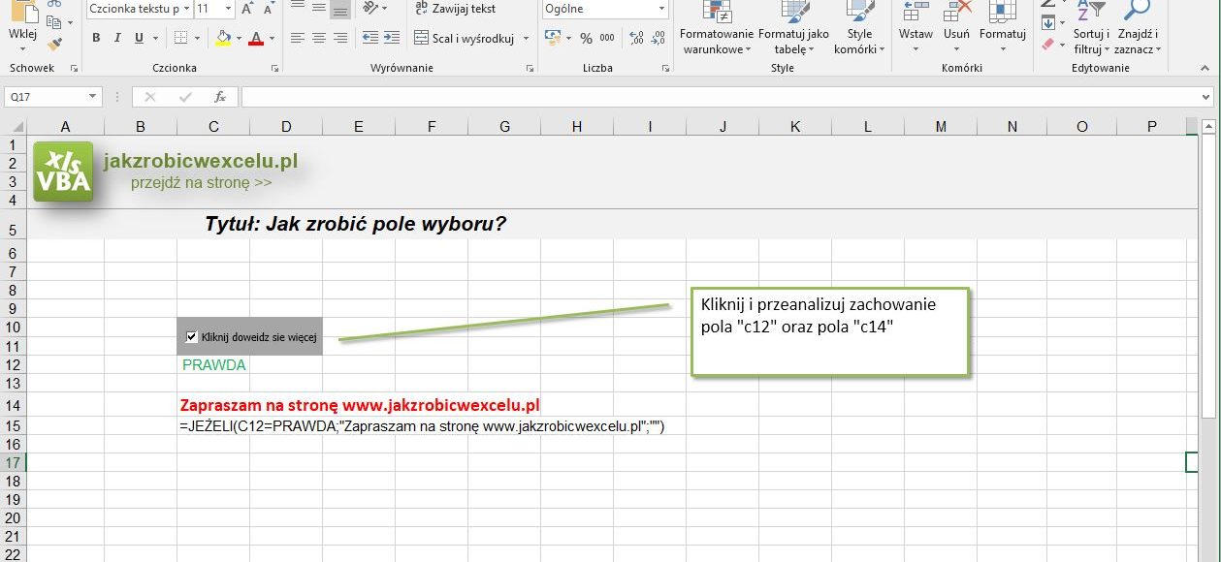The height and width of the screenshot is (562, 1221).
Task: Toggle underline formatting
Action: click(139, 38)
